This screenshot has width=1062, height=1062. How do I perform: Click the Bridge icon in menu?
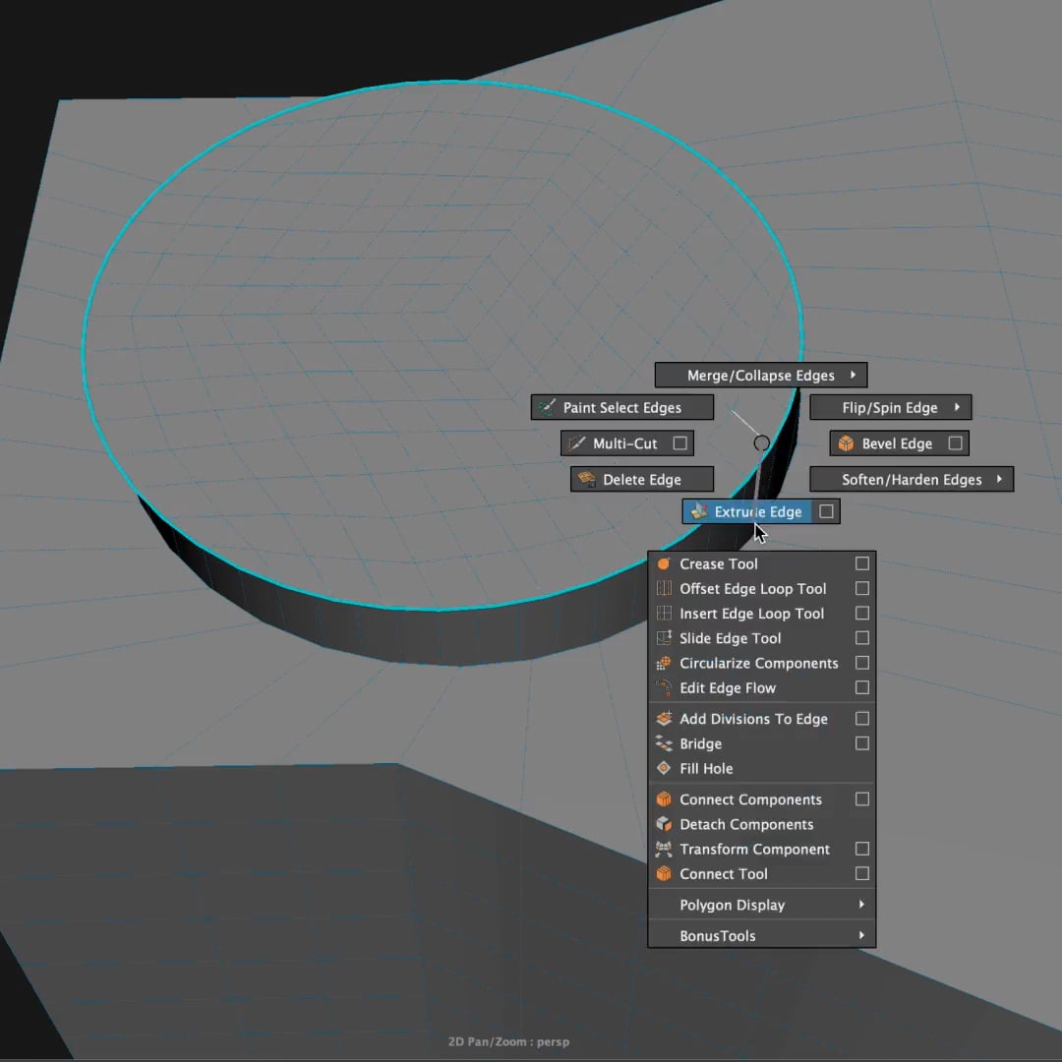click(x=664, y=743)
